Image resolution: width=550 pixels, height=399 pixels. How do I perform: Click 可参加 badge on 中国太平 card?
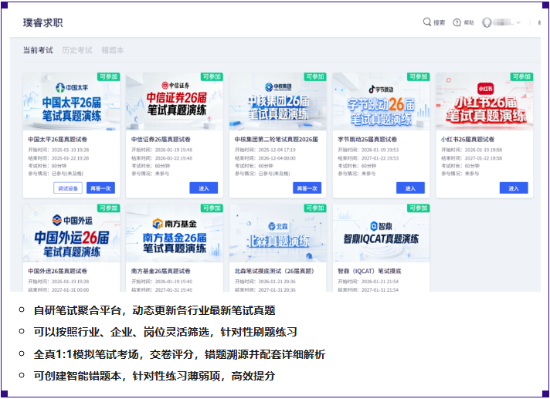(109, 76)
